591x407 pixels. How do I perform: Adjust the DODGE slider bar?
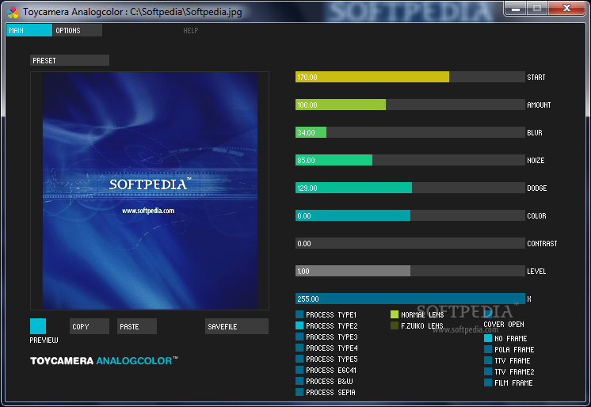pyautogui.click(x=410, y=188)
